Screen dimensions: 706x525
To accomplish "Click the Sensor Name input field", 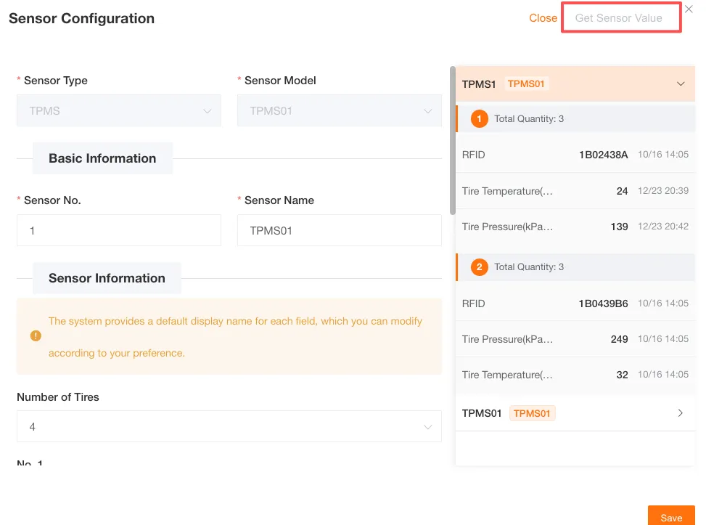I will tap(339, 231).
